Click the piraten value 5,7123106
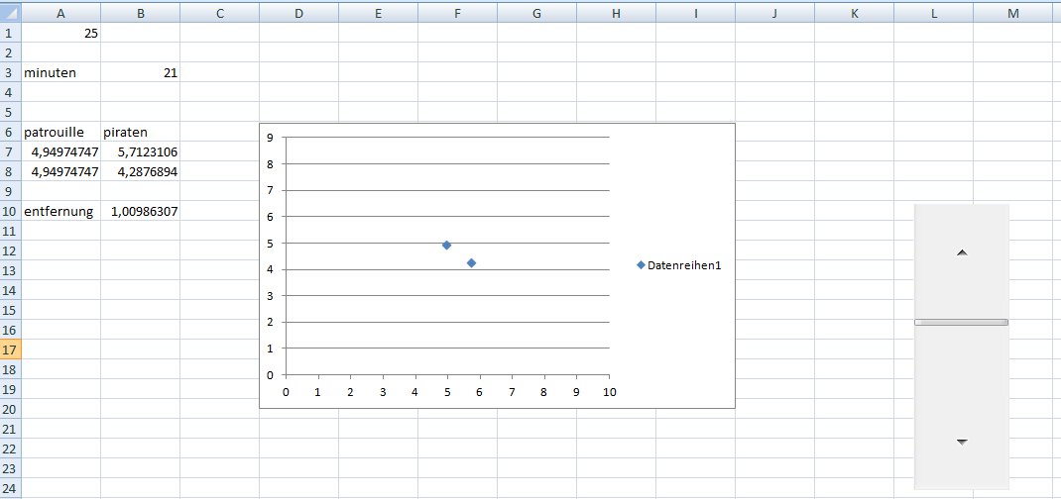1061x499 pixels. tap(140, 151)
